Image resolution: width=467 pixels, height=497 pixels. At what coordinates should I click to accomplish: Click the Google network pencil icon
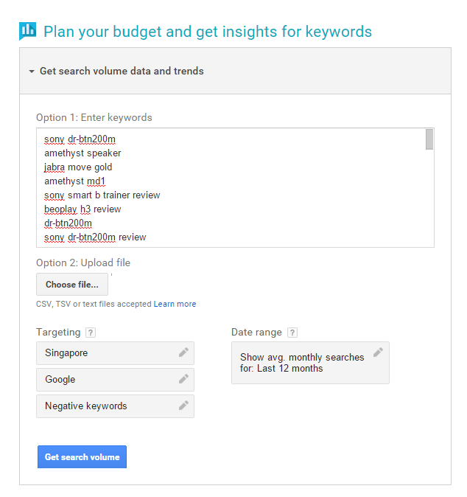183,379
